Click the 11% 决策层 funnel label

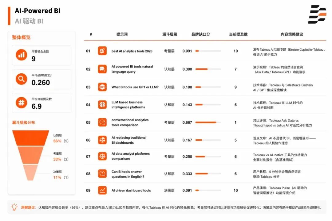point(61,175)
